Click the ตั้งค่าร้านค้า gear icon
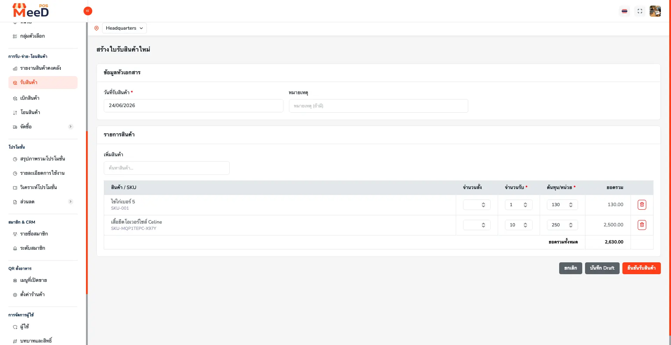 click(x=15, y=295)
